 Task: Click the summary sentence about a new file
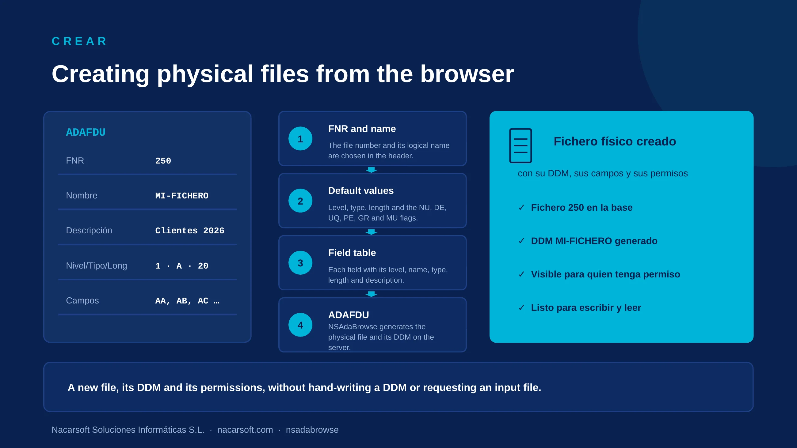tap(304, 387)
